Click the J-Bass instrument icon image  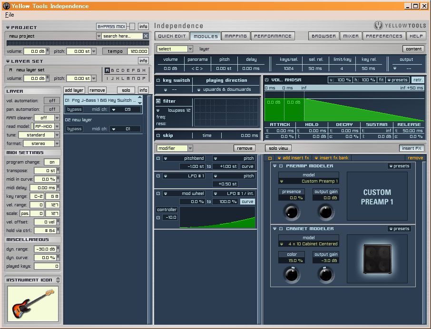[33, 304]
